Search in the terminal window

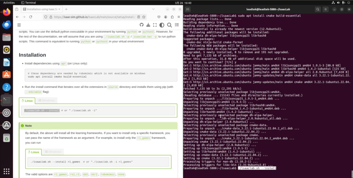tap(318, 9)
